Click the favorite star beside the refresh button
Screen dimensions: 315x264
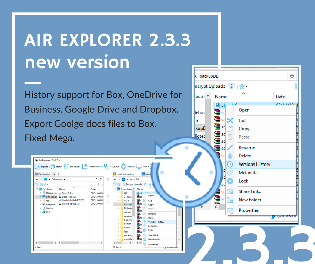(97, 179)
